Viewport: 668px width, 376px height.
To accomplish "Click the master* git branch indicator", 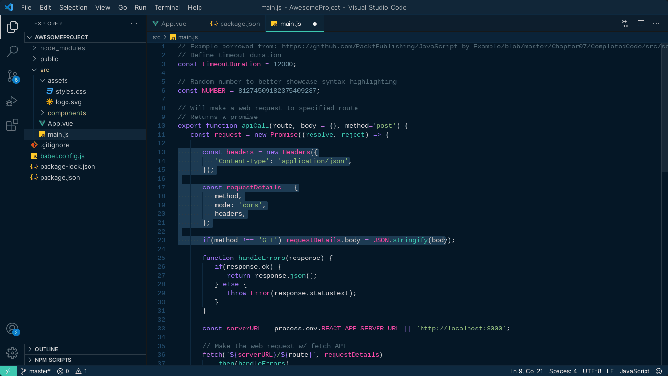I will coord(36,371).
